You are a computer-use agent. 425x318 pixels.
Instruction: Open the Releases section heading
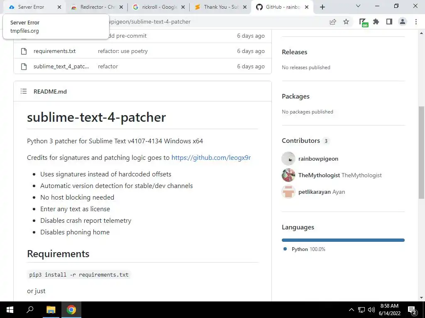[295, 52]
